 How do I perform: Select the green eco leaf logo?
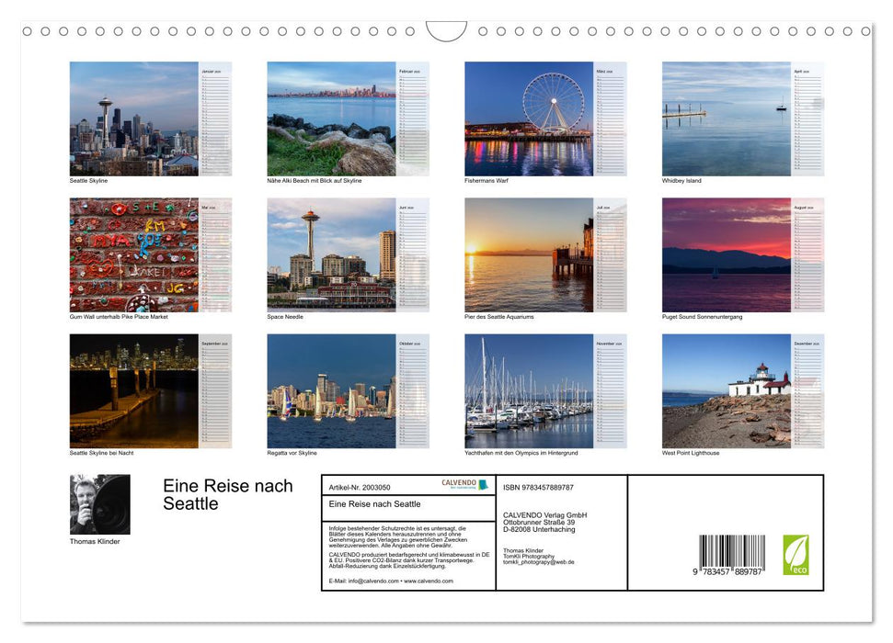[796, 554]
